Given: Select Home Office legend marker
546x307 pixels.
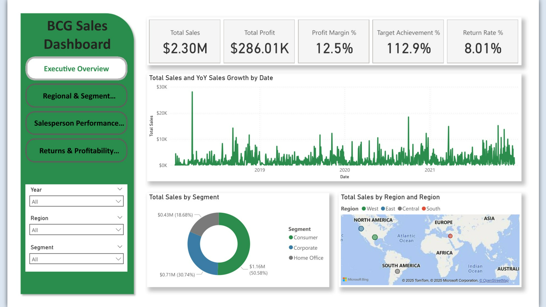Looking at the screenshot, I should click(290, 258).
